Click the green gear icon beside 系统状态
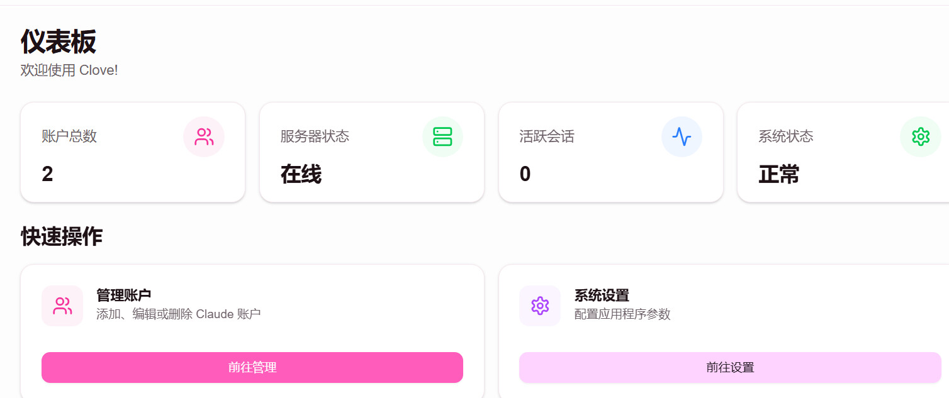This screenshot has height=398, width=949. click(921, 136)
